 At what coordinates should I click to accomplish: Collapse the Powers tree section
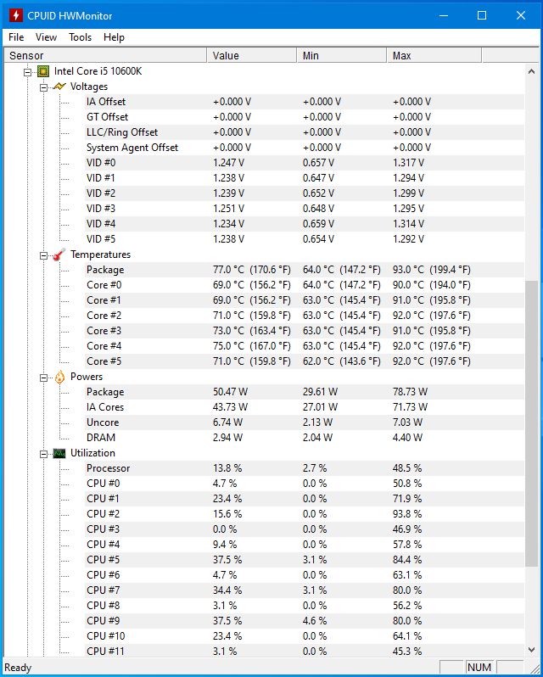point(43,378)
